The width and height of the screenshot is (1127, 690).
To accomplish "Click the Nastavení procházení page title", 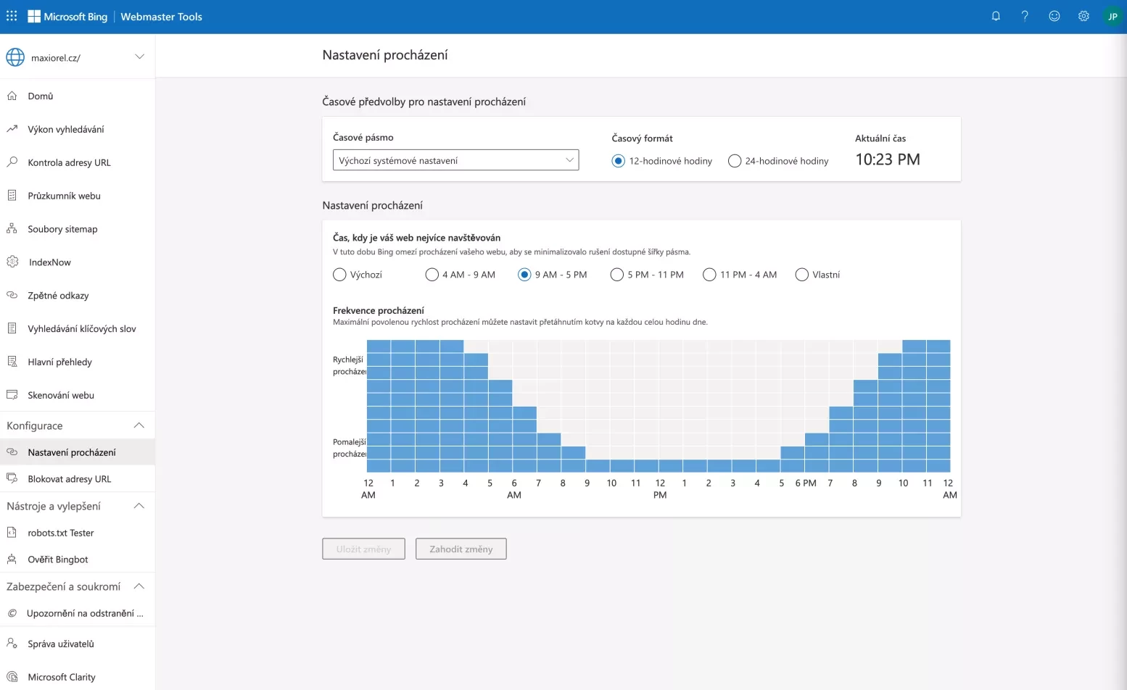I will click(385, 55).
